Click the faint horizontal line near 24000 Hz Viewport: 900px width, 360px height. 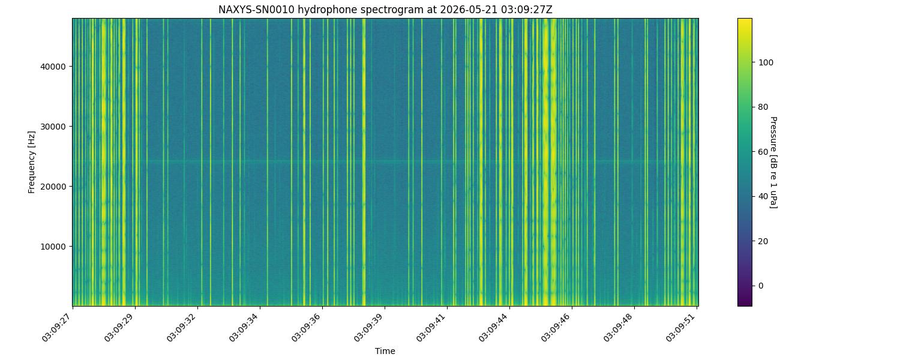(385, 161)
